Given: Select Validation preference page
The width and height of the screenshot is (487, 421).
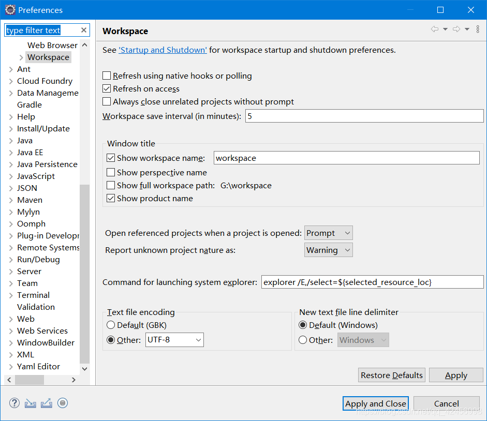Looking at the screenshot, I should pyautogui.click(x=36, y=307).
